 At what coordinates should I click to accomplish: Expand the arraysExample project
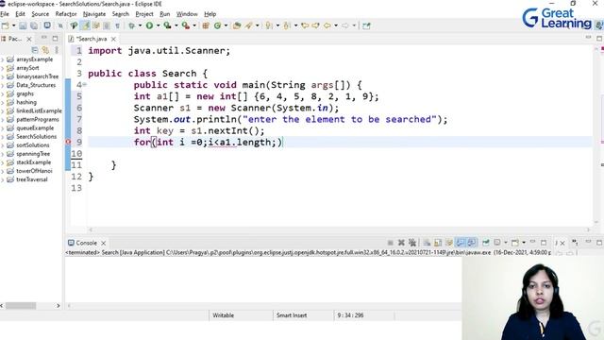[3, 59]
